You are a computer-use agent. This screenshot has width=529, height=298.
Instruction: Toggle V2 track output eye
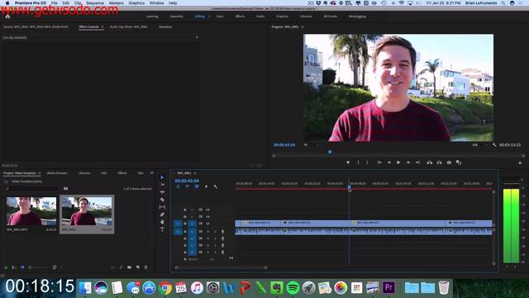coord(207,217)
